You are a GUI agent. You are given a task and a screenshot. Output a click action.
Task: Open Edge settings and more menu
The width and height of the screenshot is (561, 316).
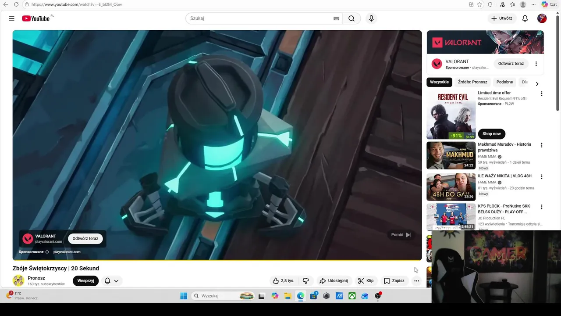pos(533,4)
